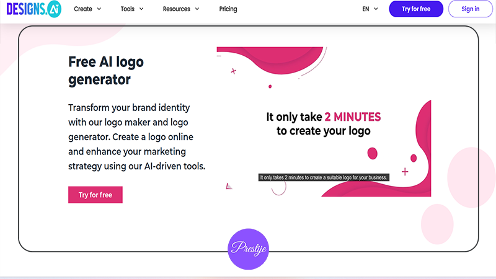Click the chevron next to Create

point(99,9)
